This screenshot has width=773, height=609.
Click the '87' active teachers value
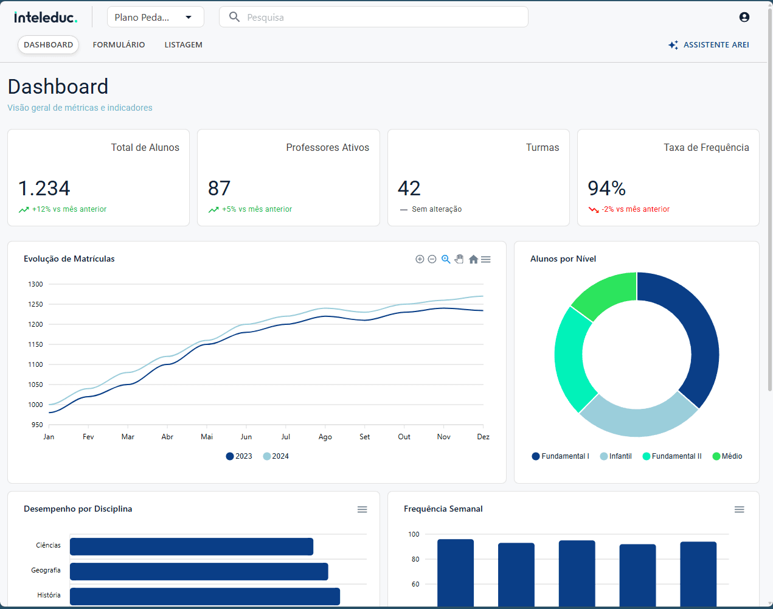(219, 188)
